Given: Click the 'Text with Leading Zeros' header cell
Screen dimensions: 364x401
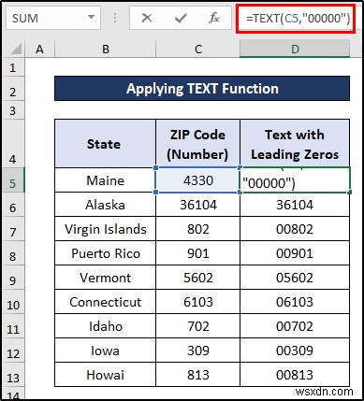Looking at the screenshot, I should click(x=295, y=143).
